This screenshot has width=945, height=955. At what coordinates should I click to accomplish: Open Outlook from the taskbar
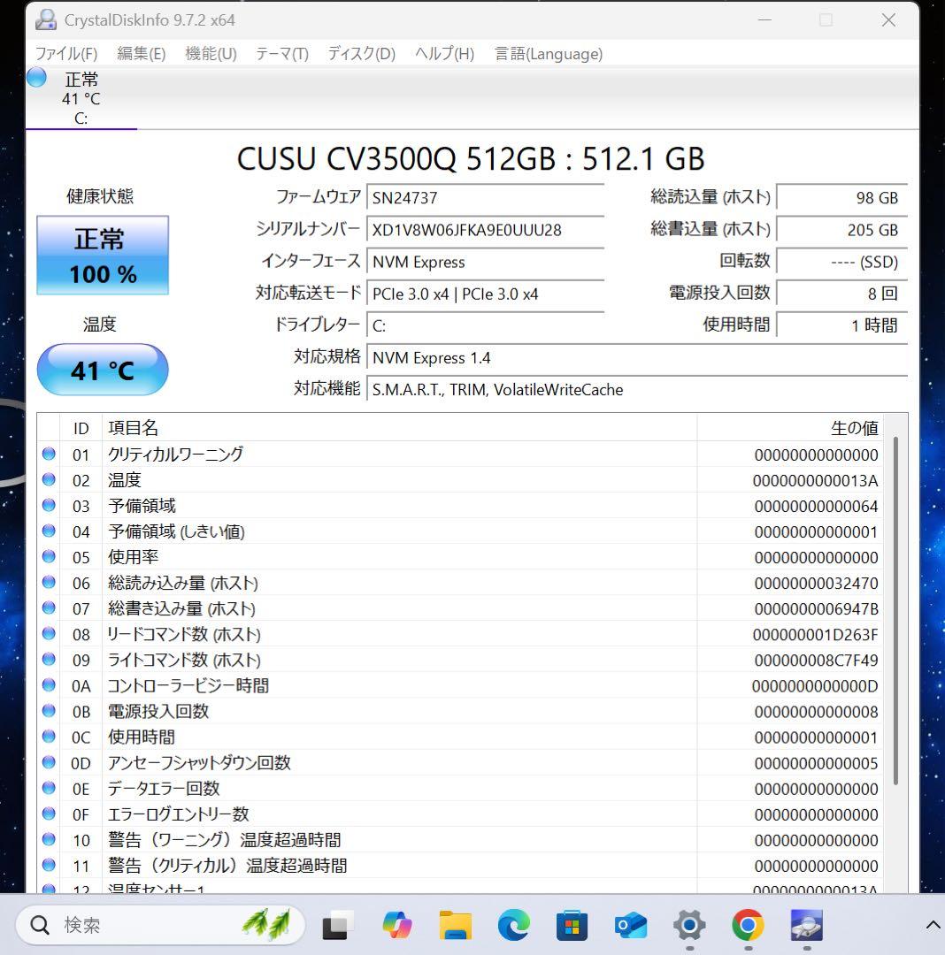coord(631,925)
